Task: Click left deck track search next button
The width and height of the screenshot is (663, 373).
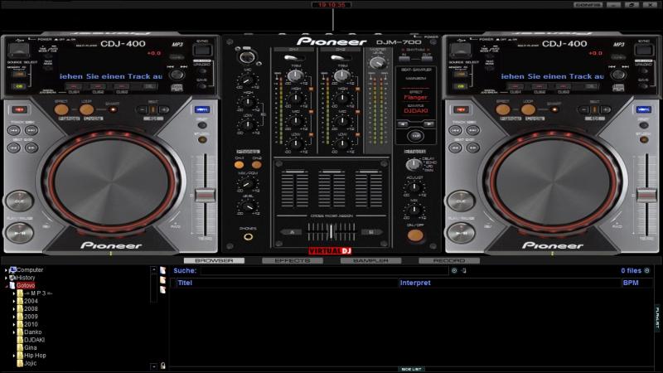Action: point(31,130)
